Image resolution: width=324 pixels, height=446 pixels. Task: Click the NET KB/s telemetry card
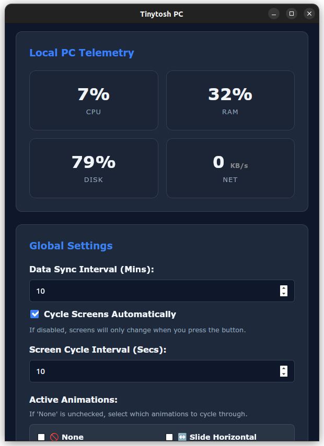(230, 167)
